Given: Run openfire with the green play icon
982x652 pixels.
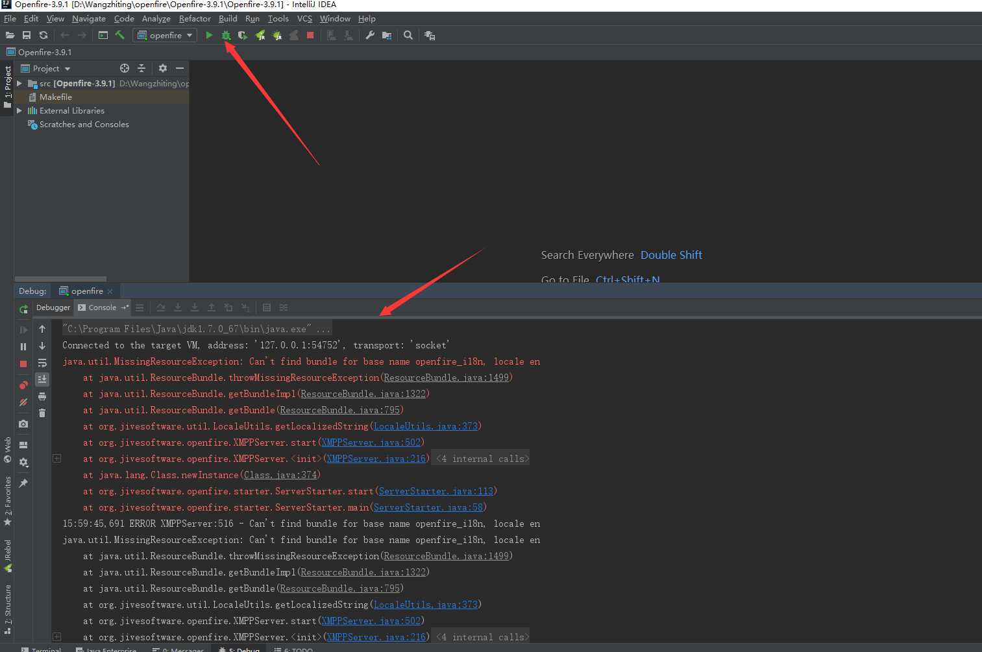Looking at the screenshot, I should 209,35.
